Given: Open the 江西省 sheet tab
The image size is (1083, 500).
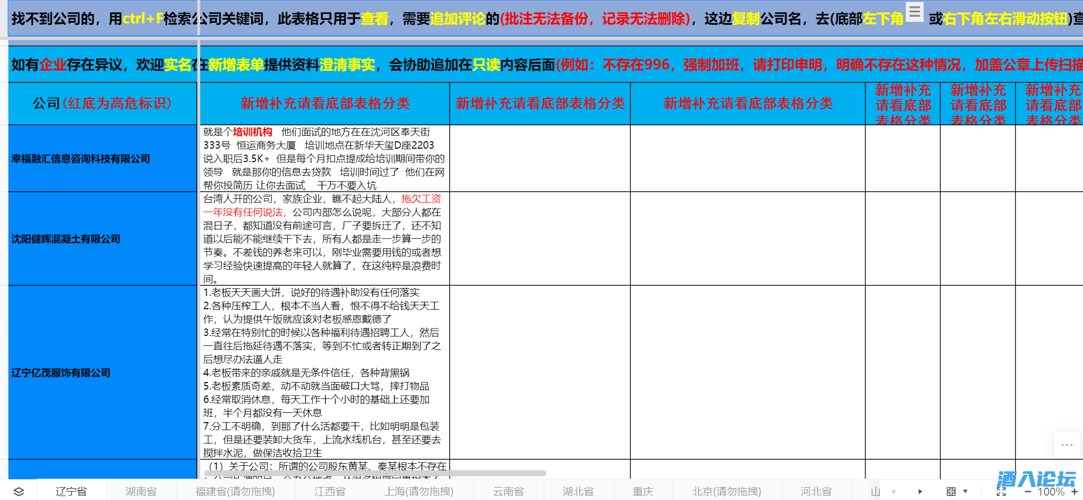Looking at the screenshot, I should [x=330, y=491].
